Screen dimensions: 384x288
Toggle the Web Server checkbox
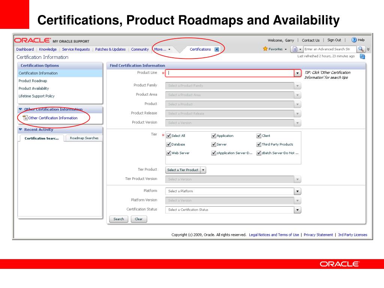point(168,153)
